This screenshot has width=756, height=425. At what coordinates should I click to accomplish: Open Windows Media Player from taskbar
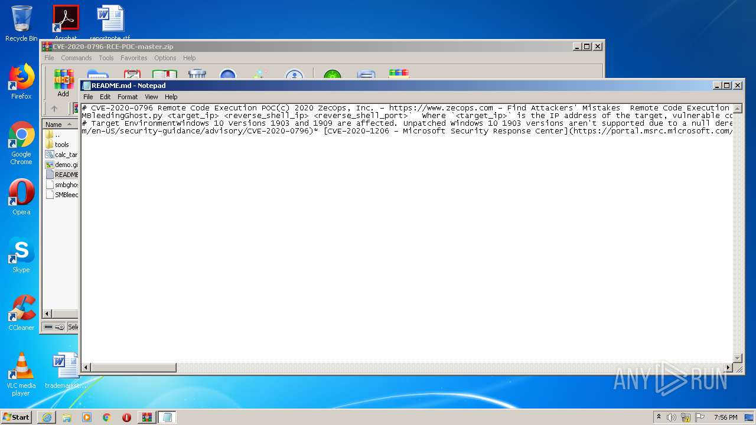[x=87, y=417]
